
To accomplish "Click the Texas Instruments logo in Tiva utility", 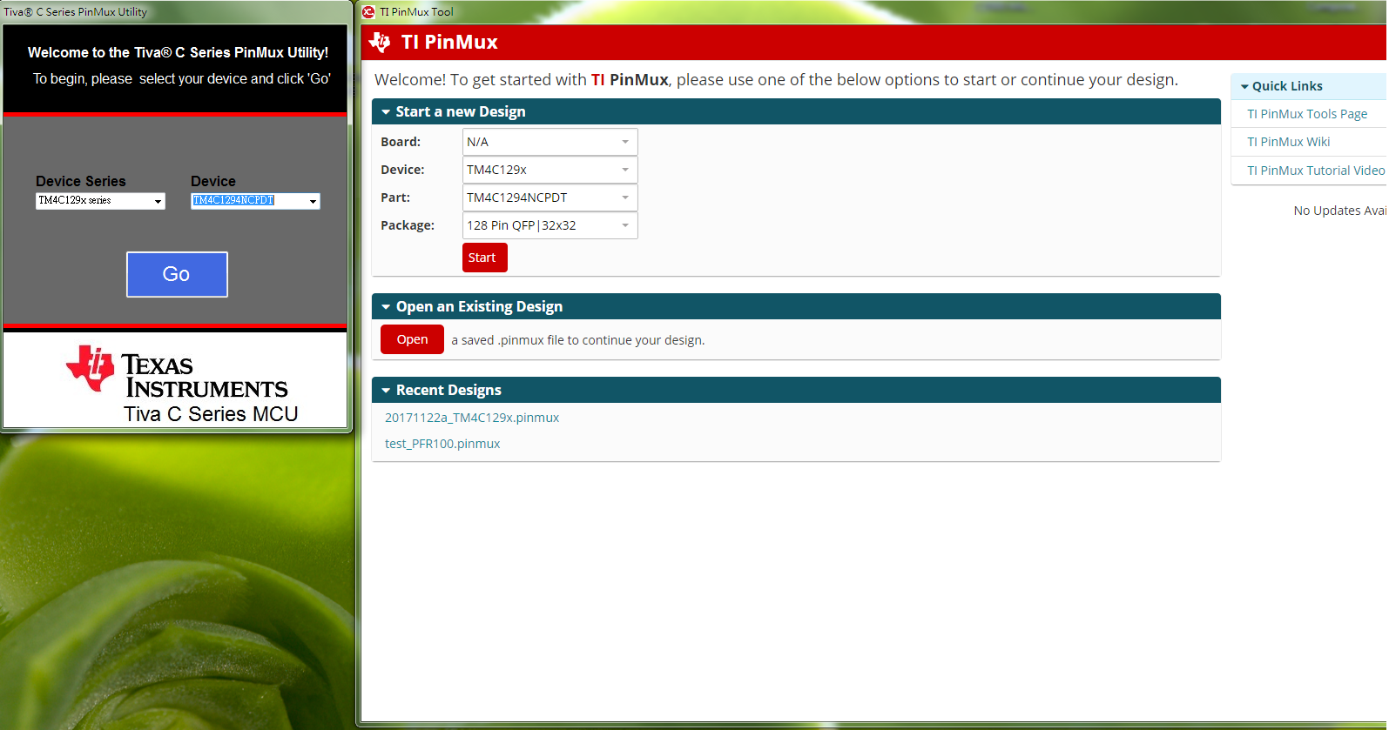I will coord(177,372).
